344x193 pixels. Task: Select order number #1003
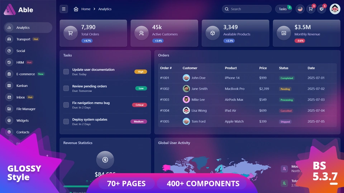[164, 100]
